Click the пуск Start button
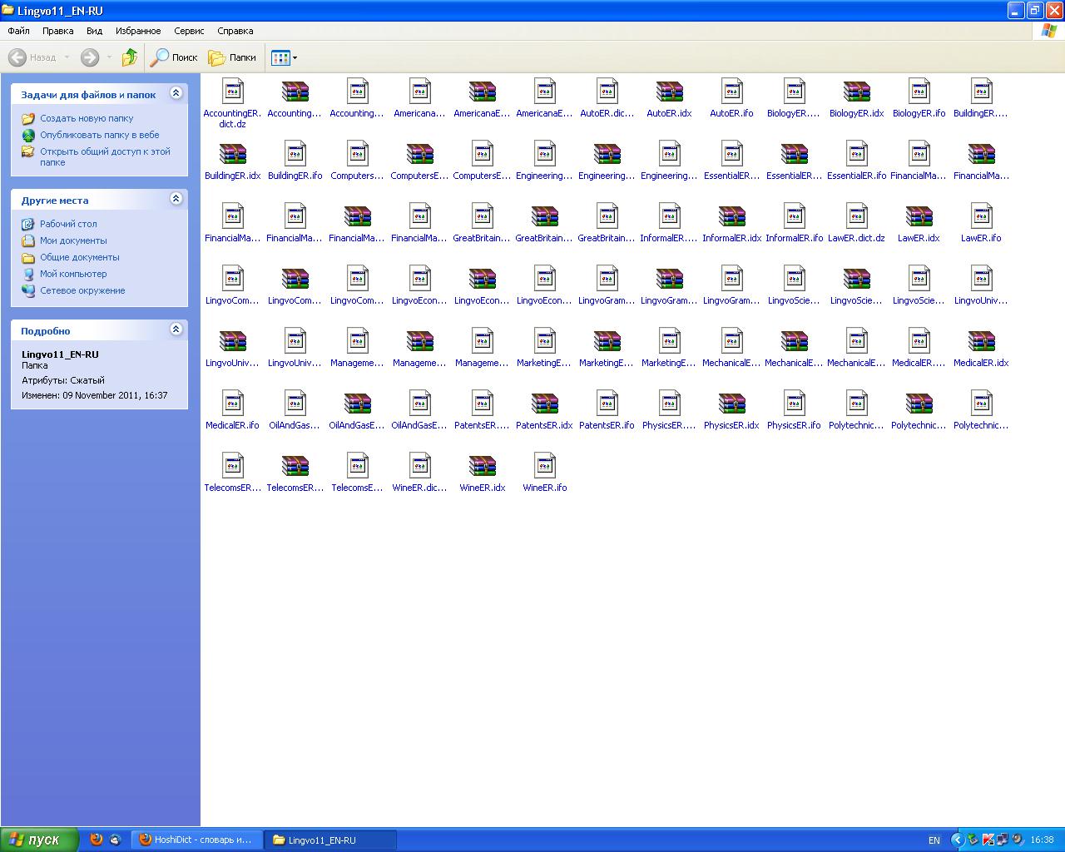This screenshot has width=1065, height=852. [x=40, y=840]
